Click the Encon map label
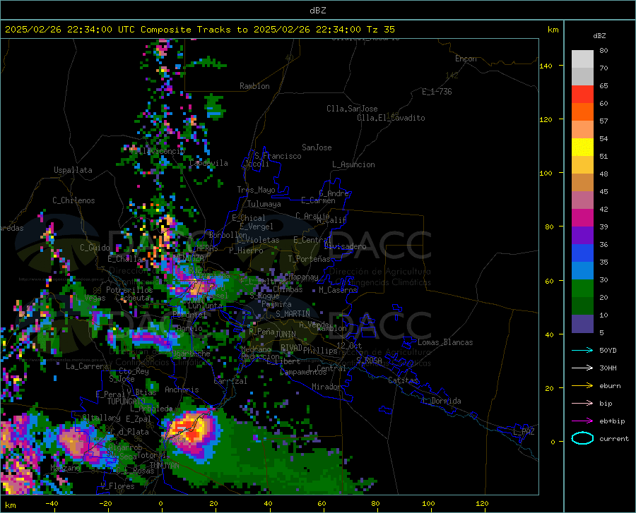The height and width of the screenshot is (513, 636). click(466, 59)
